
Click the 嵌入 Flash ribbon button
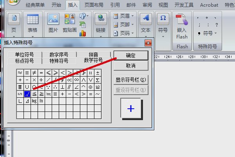click(x=182, y=26)
